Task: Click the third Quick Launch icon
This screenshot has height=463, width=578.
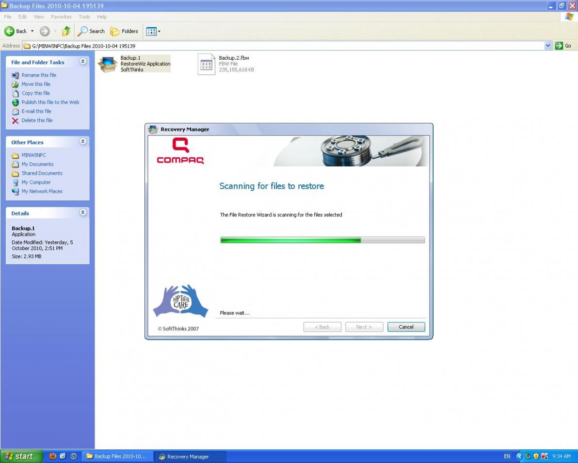Action: 73,456
